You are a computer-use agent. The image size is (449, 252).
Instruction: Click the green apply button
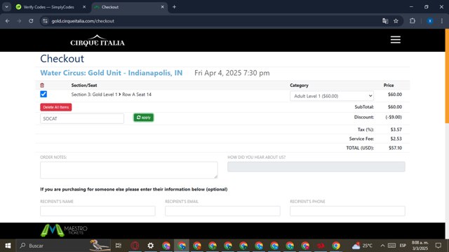(143, 118)
